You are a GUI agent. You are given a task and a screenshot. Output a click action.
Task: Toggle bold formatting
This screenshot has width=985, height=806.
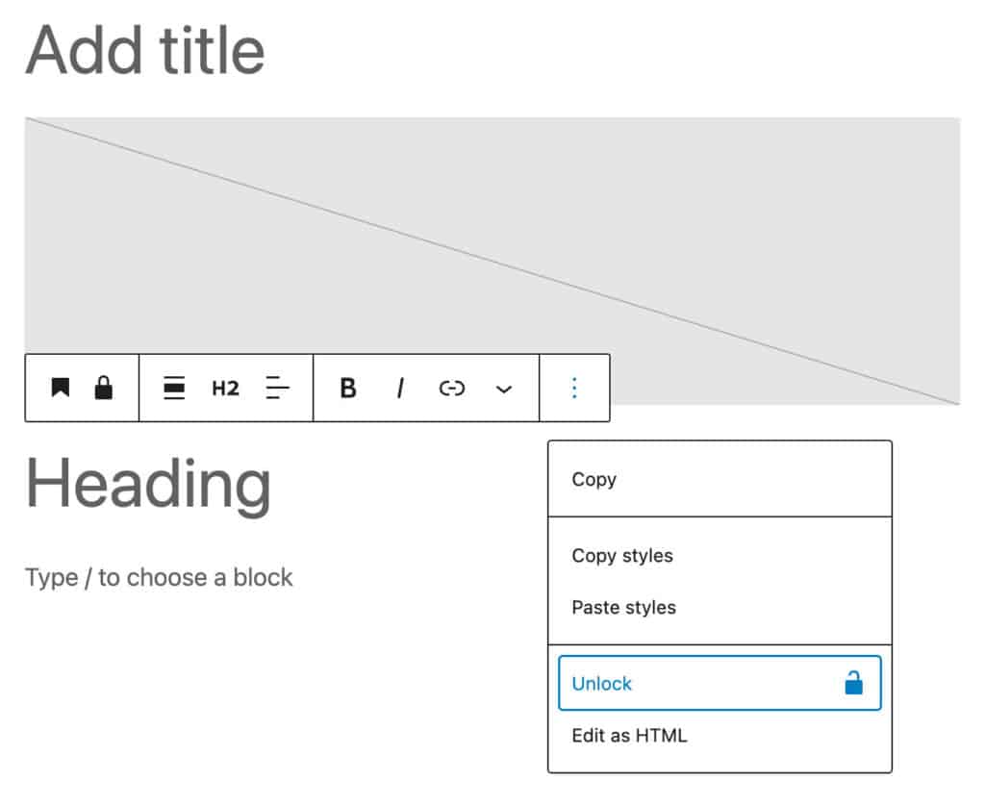coord(347,388)
